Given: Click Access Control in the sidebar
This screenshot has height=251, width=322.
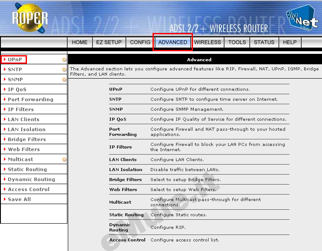Looking at the screenshot, I should (x=29, y=189).
